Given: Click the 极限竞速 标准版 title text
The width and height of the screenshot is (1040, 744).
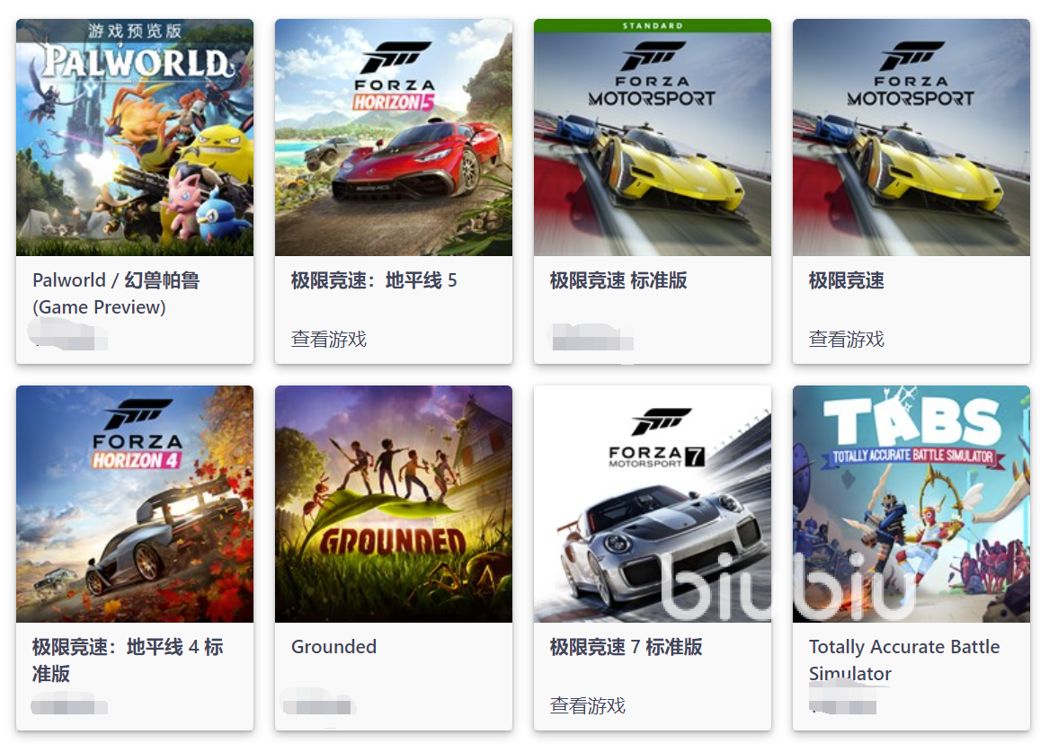Looking at the screenshot, I should click(x=618, y=280).
